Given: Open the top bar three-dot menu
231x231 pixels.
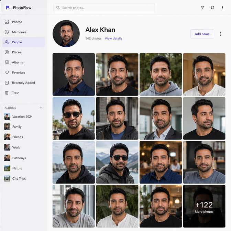Looking at the screenshot, I should [222, 8].
